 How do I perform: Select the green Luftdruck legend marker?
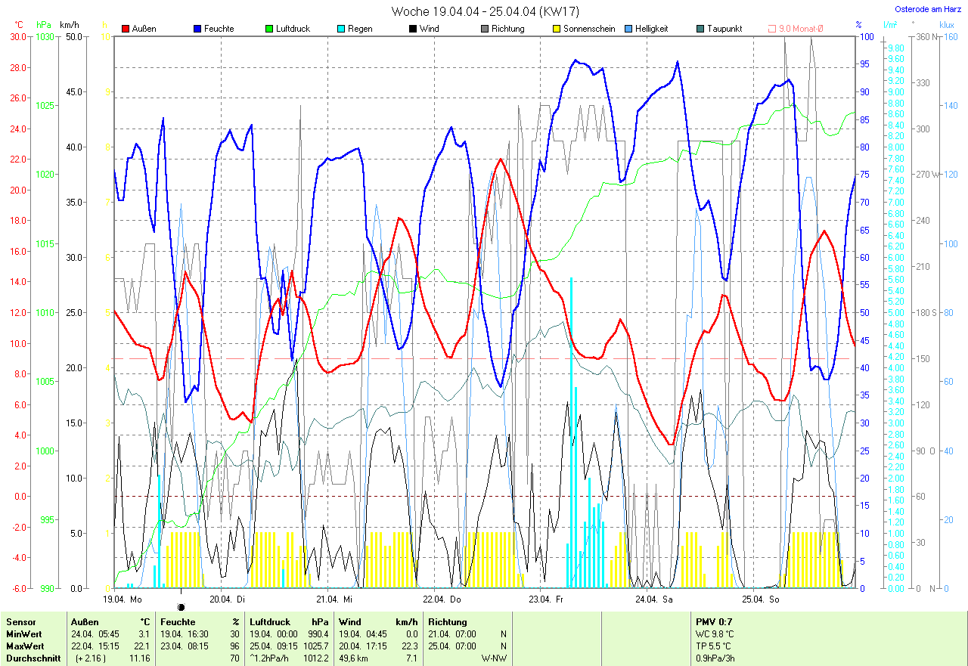(x=270, y=29)
